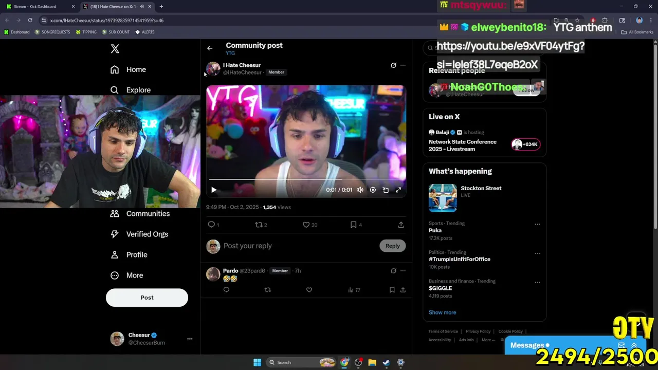This screenshot has height=370, width=658.
Task: Go back using the Community post arrow
Action: coord(210,48)
